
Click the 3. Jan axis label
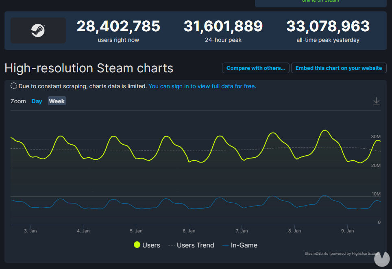coord(30,231)
